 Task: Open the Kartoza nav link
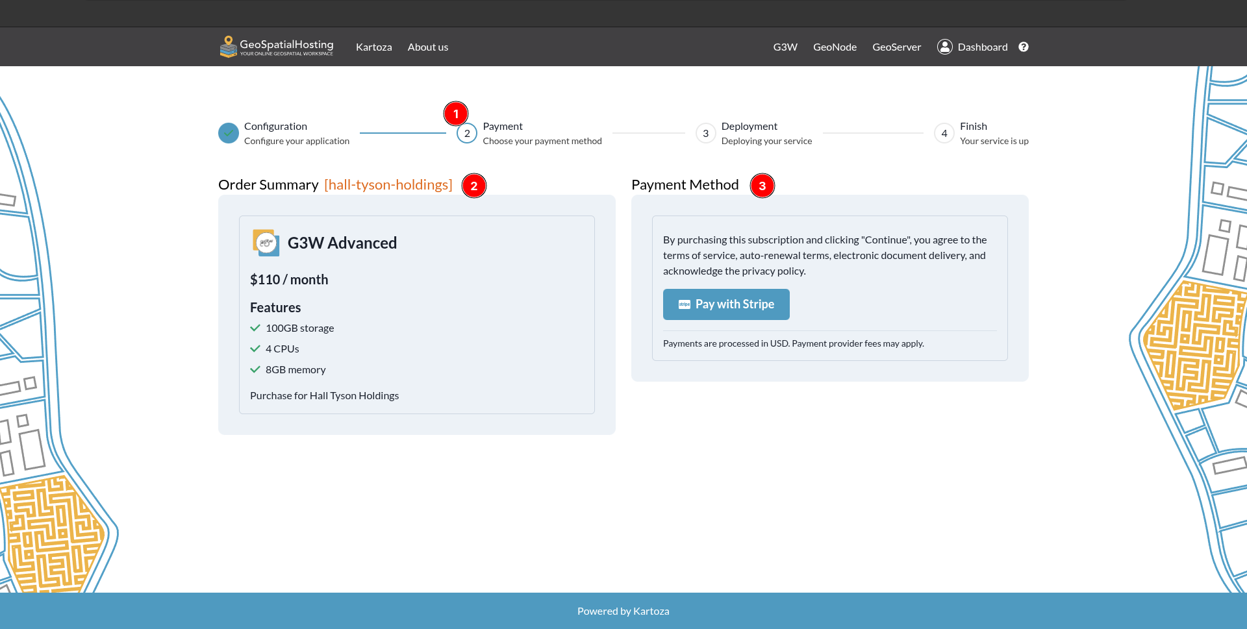(373, 47)
